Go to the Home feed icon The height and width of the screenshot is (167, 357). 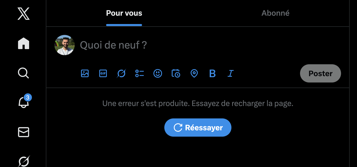(x=24, y=43)
